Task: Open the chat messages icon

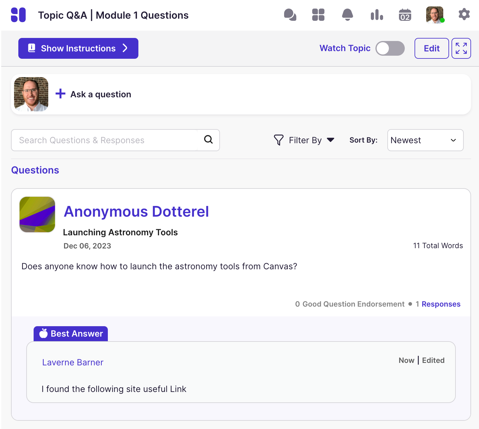Action: (x=290, y=15)
